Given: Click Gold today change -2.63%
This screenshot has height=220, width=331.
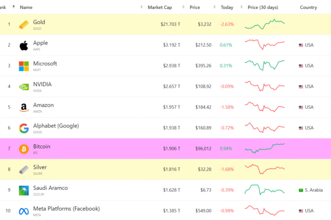Looking at the screenshot, I should tap(227, 24).
